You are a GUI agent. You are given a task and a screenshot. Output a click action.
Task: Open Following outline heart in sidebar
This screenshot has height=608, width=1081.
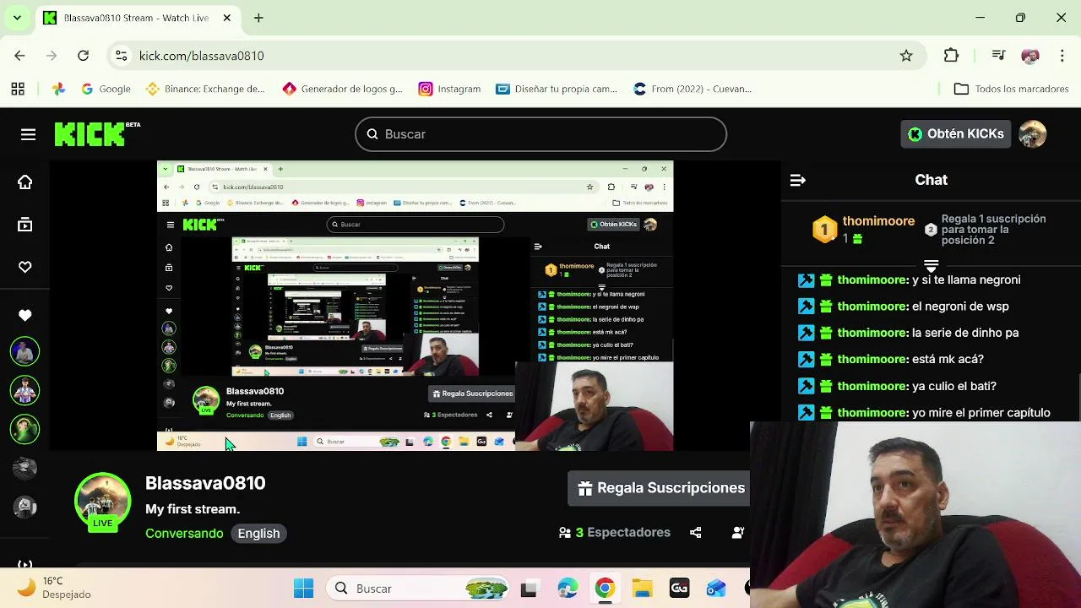25,267
